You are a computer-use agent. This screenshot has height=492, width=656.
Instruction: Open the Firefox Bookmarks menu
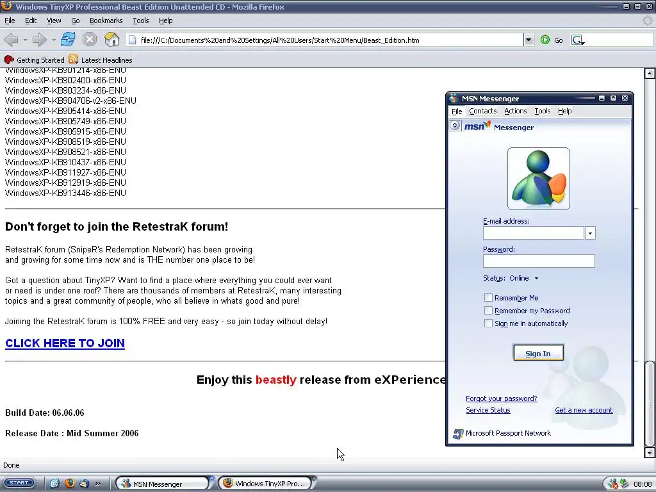click(106, 20)
